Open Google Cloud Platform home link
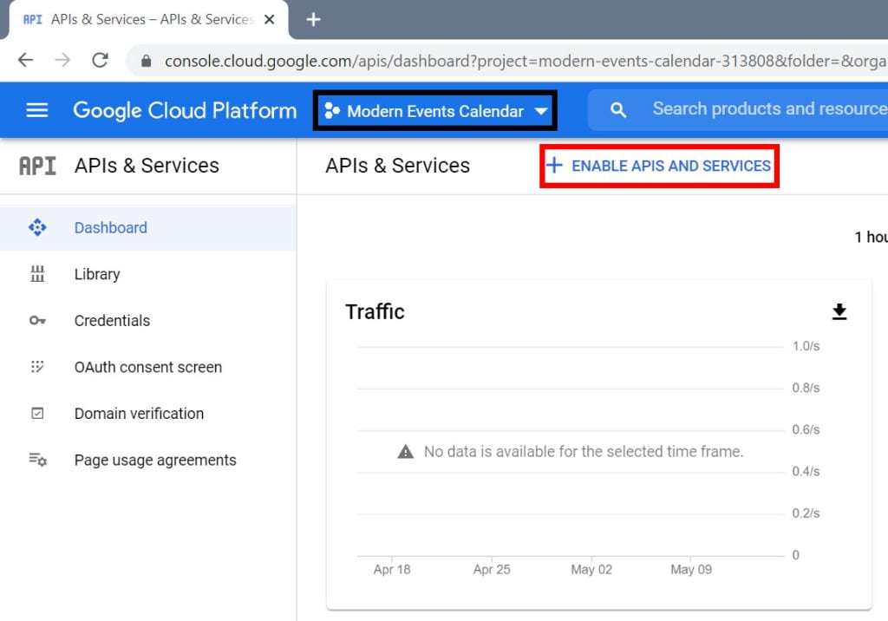The height and width of the screenshot is (621, 888). 184,110
